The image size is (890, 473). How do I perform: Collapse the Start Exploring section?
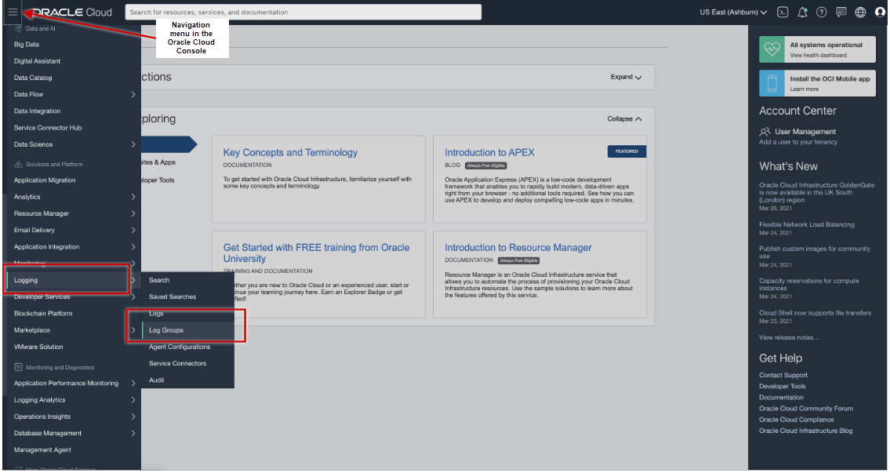624,118
